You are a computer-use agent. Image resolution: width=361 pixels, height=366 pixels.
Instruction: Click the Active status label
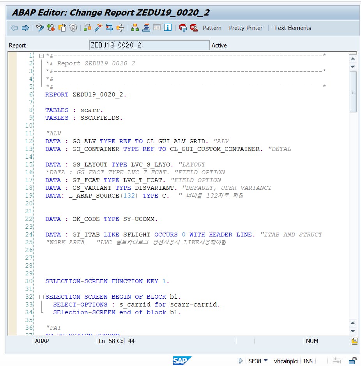click(x=219, y=45)
